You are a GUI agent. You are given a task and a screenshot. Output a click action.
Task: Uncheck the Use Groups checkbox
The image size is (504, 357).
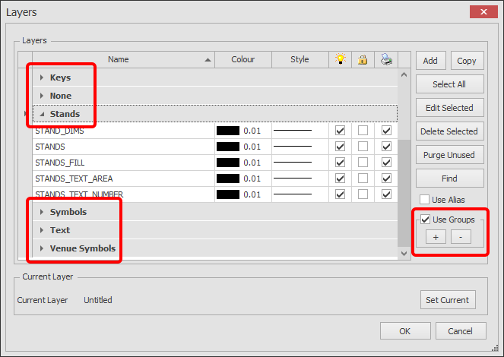coord(425,220)
